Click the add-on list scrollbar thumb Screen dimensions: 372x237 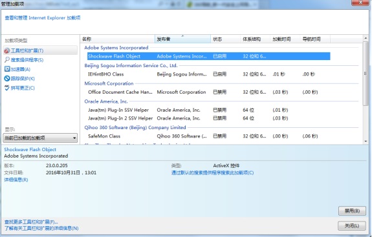point(366,74)
